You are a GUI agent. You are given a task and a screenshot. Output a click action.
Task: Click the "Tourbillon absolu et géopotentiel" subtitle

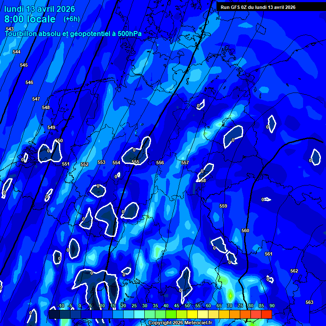point(73,34)
